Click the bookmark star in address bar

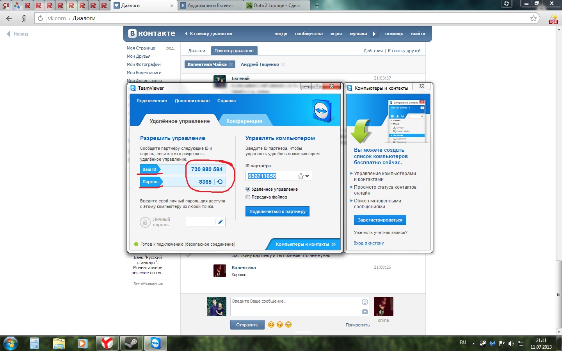534,18
